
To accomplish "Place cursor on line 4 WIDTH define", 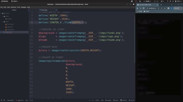I will click(53, 15).
